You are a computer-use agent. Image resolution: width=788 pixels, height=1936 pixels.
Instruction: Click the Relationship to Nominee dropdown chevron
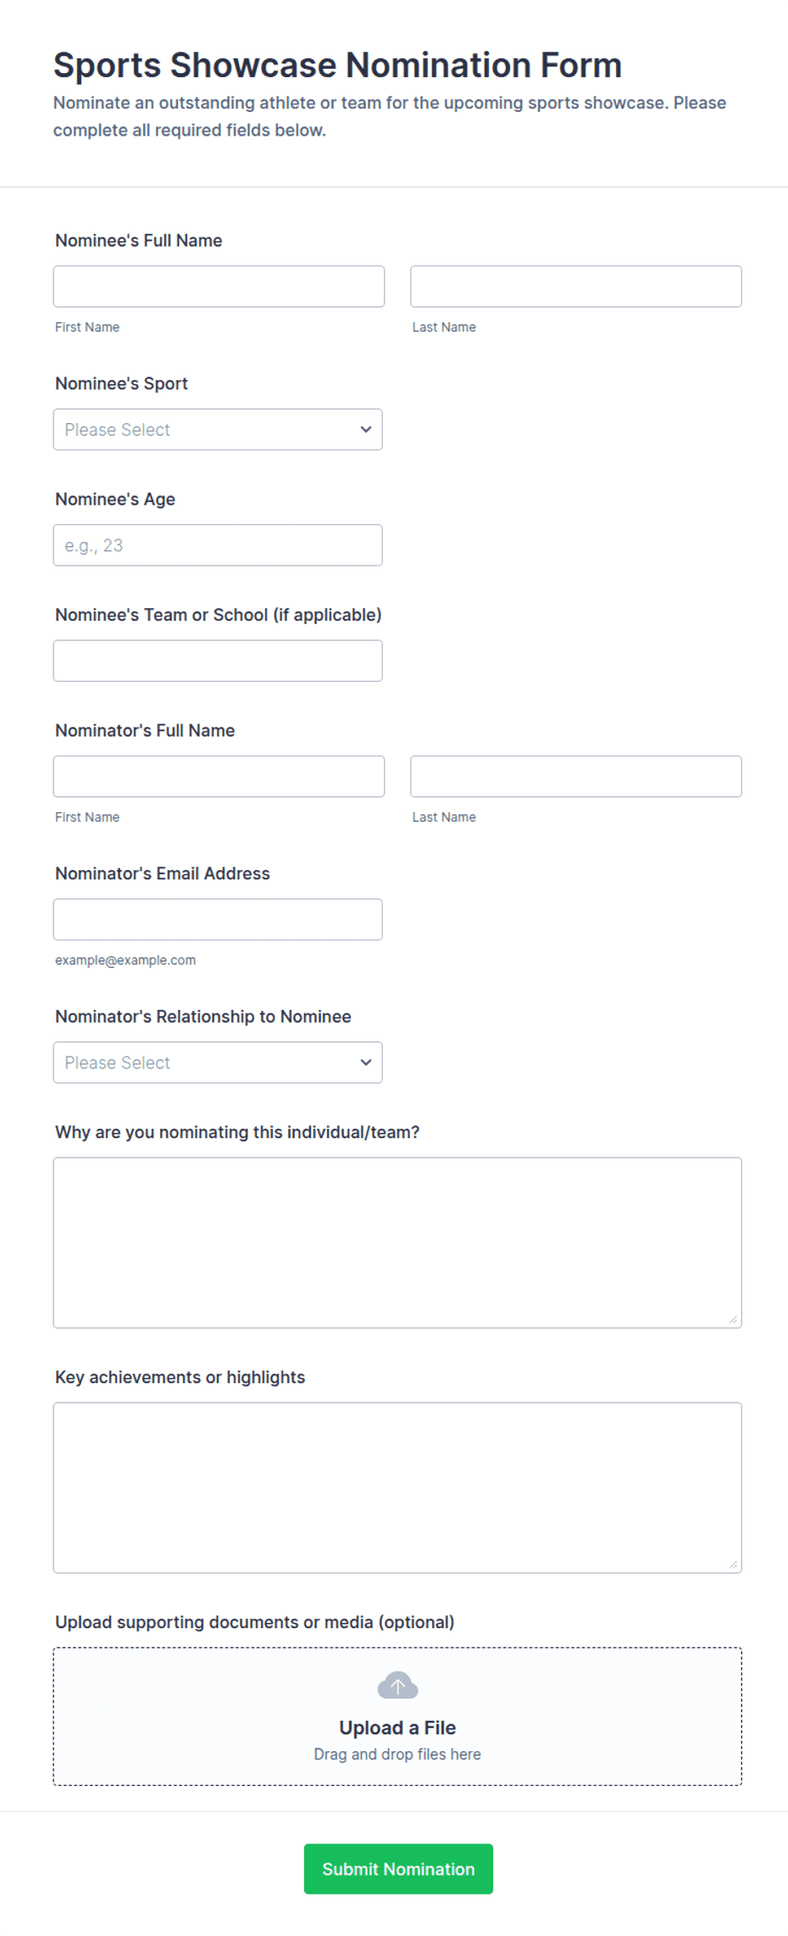pyautogui.click(x=366, y=1062)
